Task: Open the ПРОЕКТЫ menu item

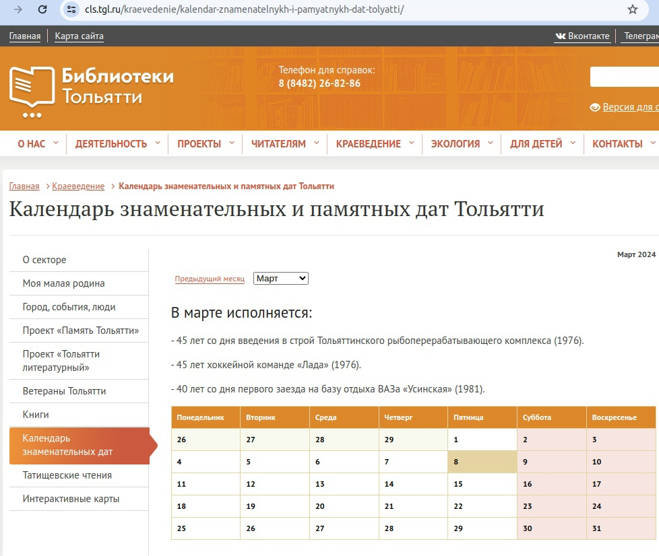Action: 199,144
